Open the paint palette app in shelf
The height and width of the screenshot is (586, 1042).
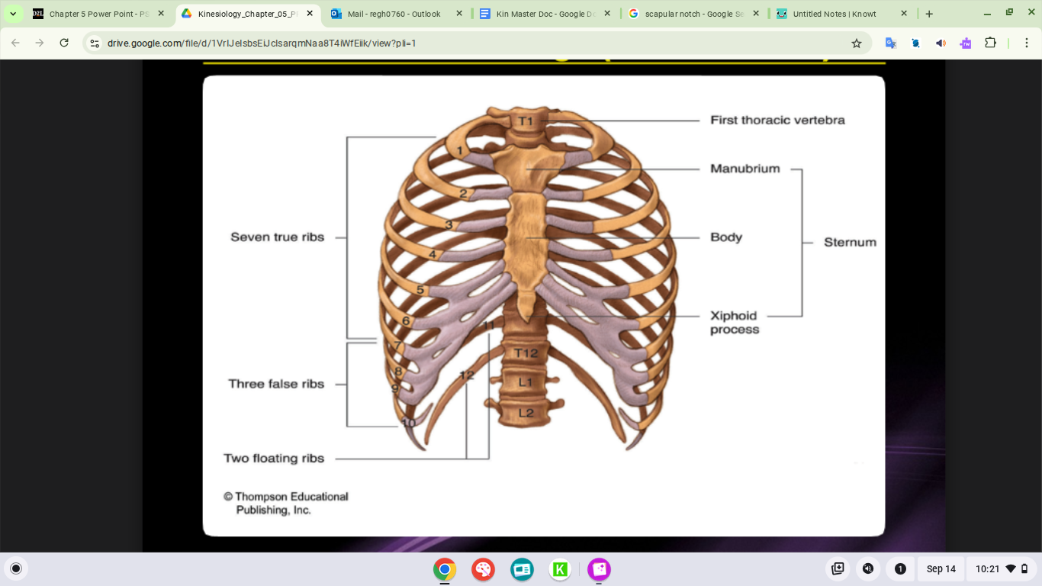tap(483, 569)
